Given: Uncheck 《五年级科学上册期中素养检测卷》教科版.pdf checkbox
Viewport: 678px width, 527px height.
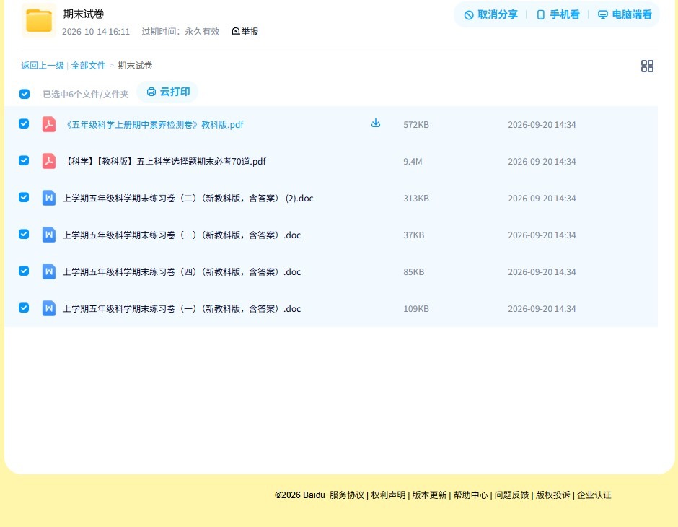Looking at the screenshot, I should pyautogui.click(x=24, y=123).
